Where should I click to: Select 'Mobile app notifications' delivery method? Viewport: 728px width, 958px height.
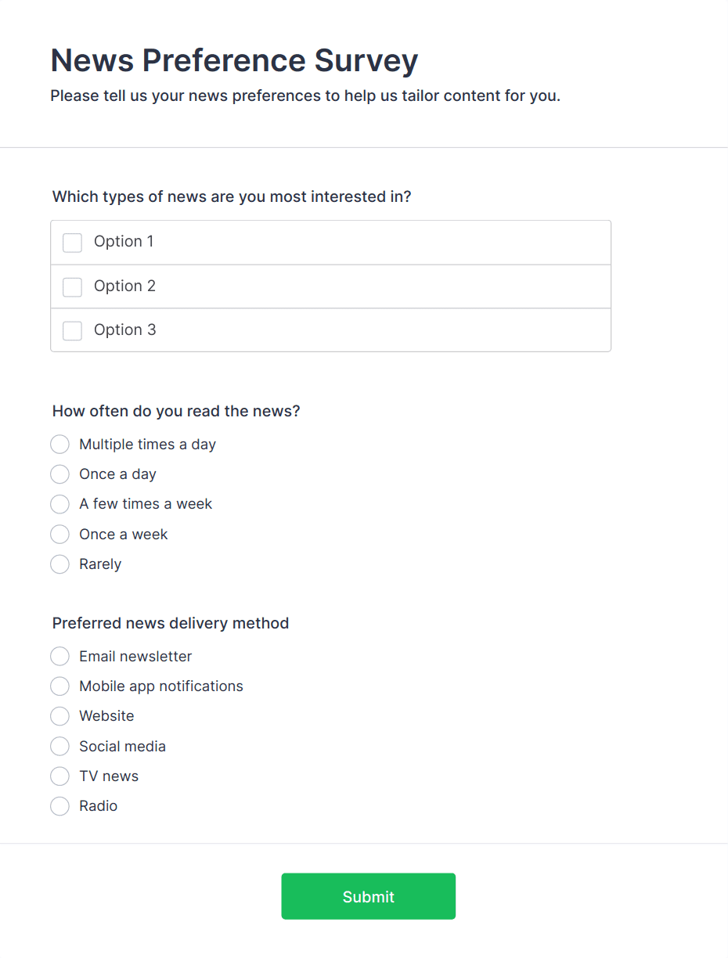(x=59, y=686)
